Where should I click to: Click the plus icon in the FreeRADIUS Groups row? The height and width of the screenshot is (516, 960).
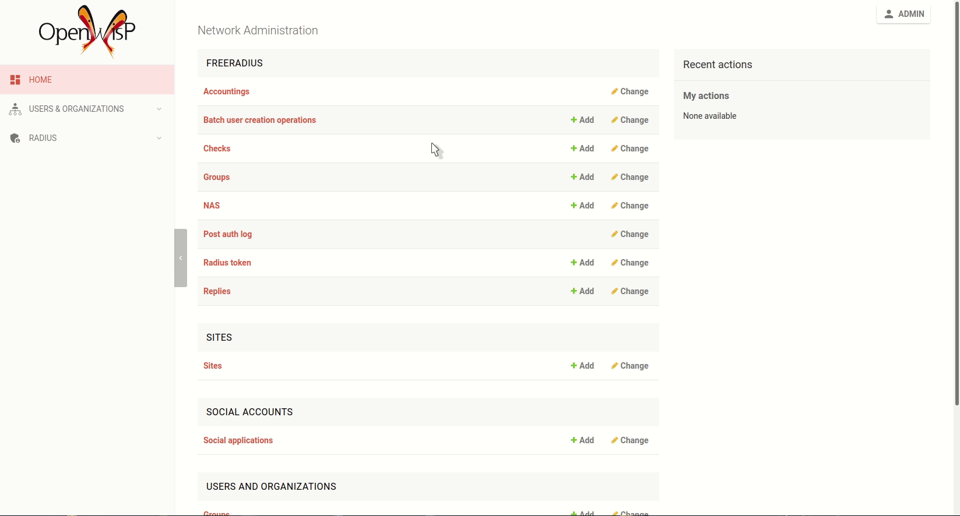coord(574,177)
